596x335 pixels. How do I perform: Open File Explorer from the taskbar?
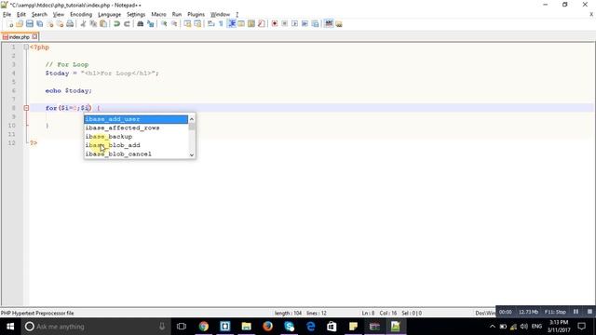246,327
